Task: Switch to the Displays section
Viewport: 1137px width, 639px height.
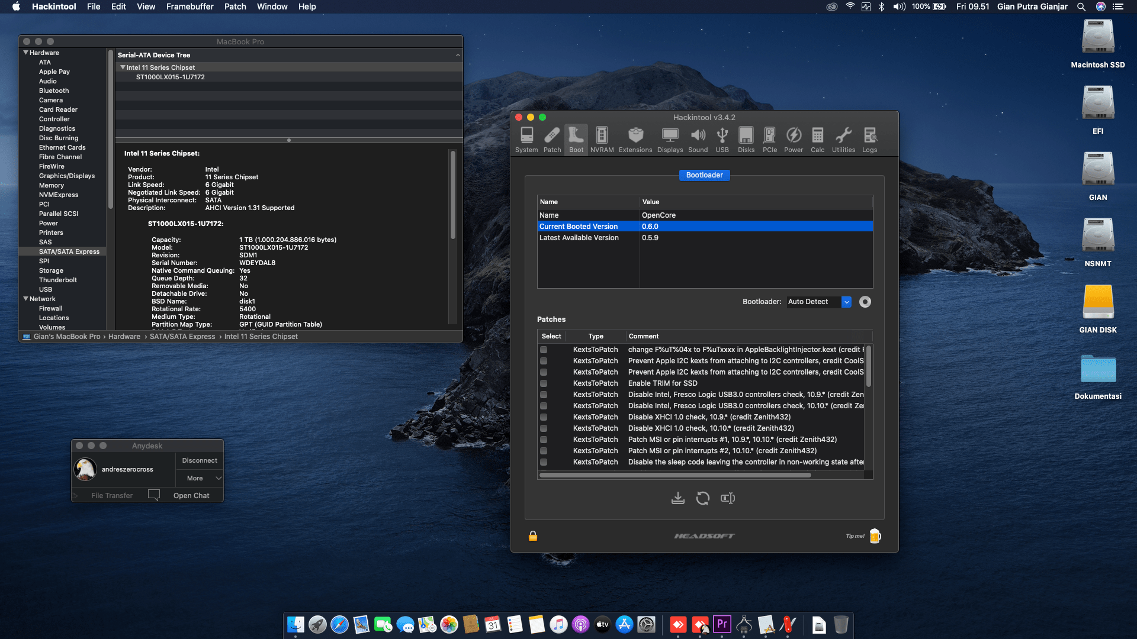Action: [670, 140]
